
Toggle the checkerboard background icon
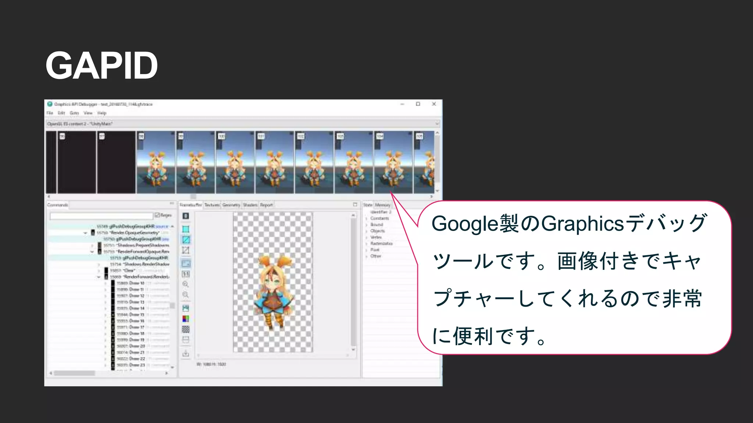[x=186, y=329]
